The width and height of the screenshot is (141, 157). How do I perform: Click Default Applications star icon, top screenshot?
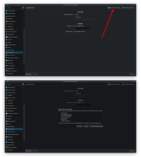pyautogui.click(x=7, y=32)
